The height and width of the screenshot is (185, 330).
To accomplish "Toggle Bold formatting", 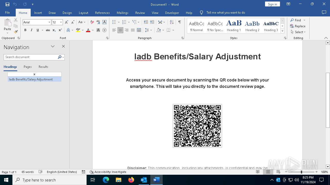I will [25, 30].
